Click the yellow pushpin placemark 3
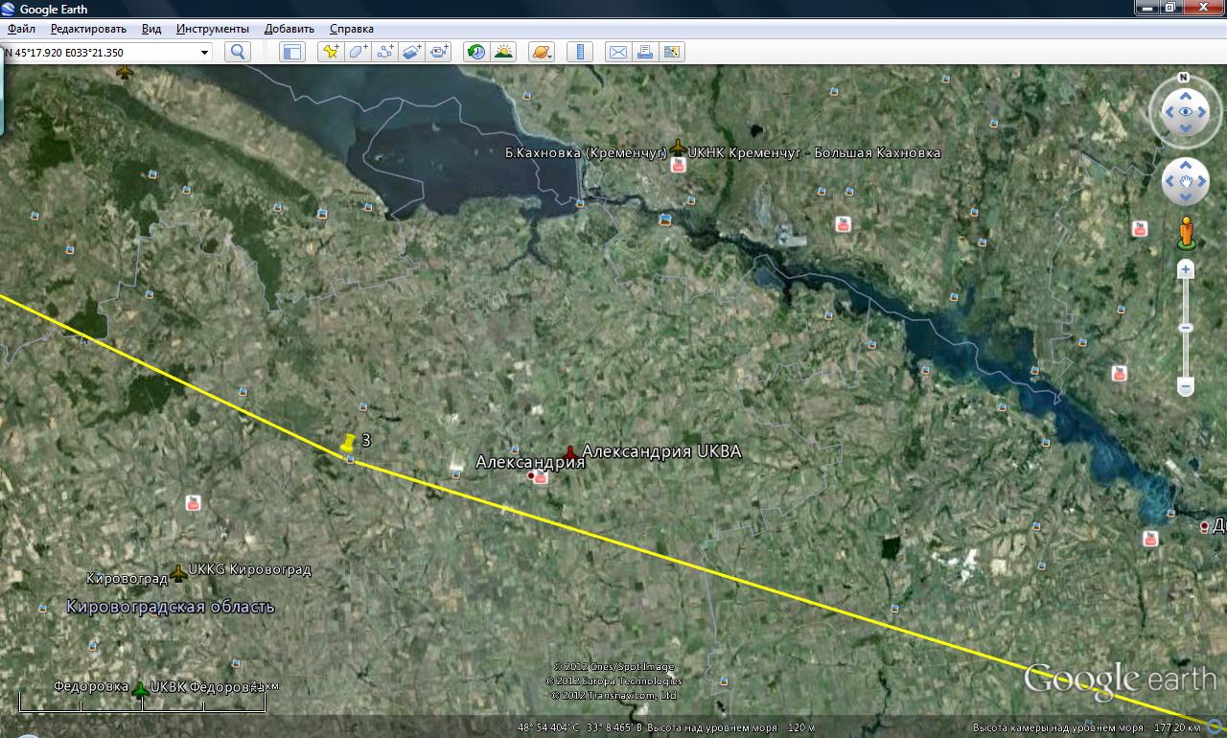 (x=349, y=443)
